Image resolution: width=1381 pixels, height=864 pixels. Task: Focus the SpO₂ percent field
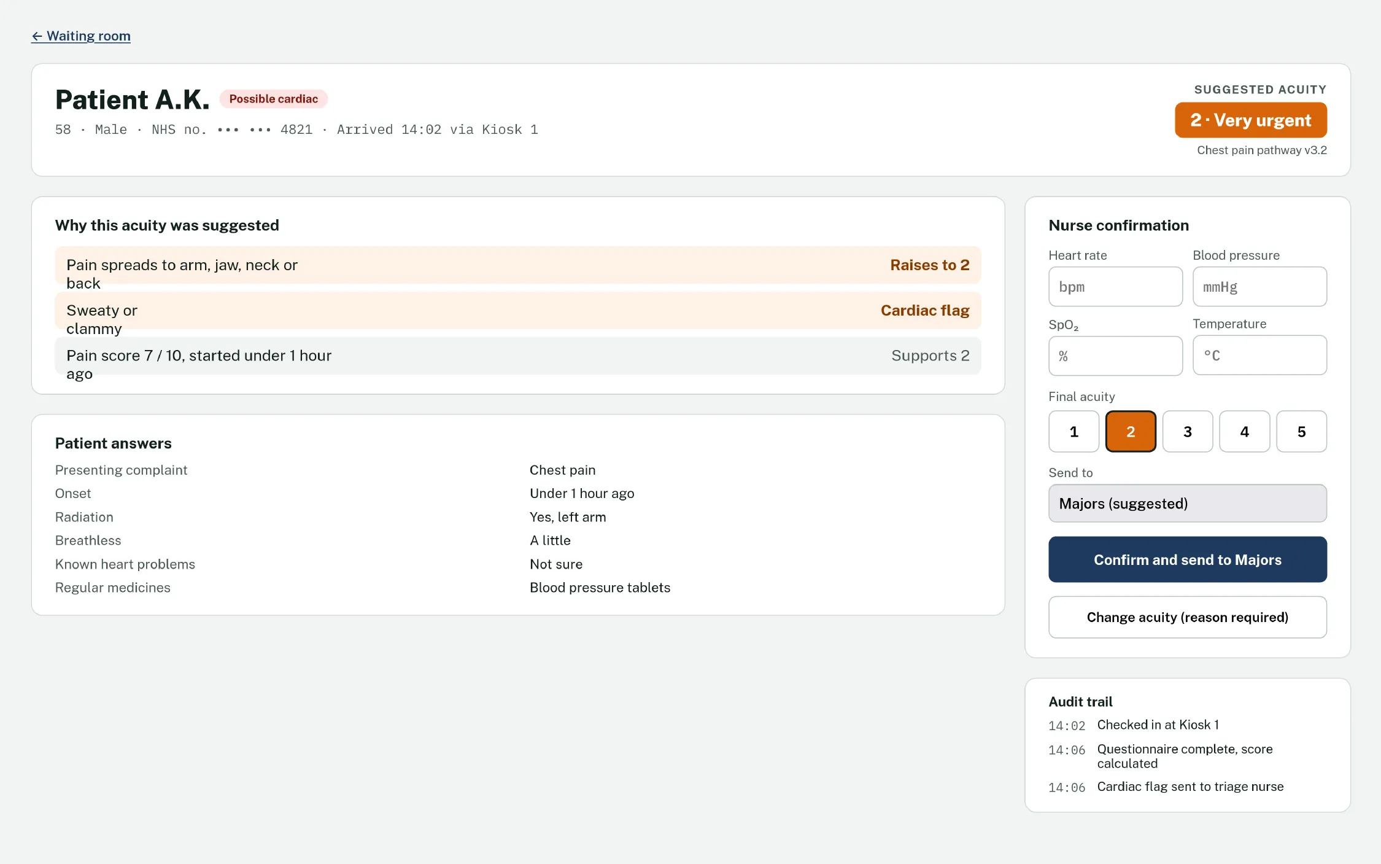[x=1115, y=356]
